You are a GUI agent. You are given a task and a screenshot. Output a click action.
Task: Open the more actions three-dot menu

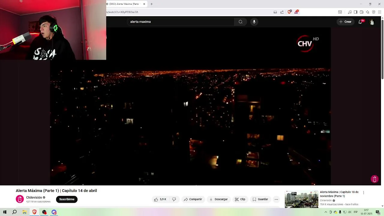[x=276, y=199]
